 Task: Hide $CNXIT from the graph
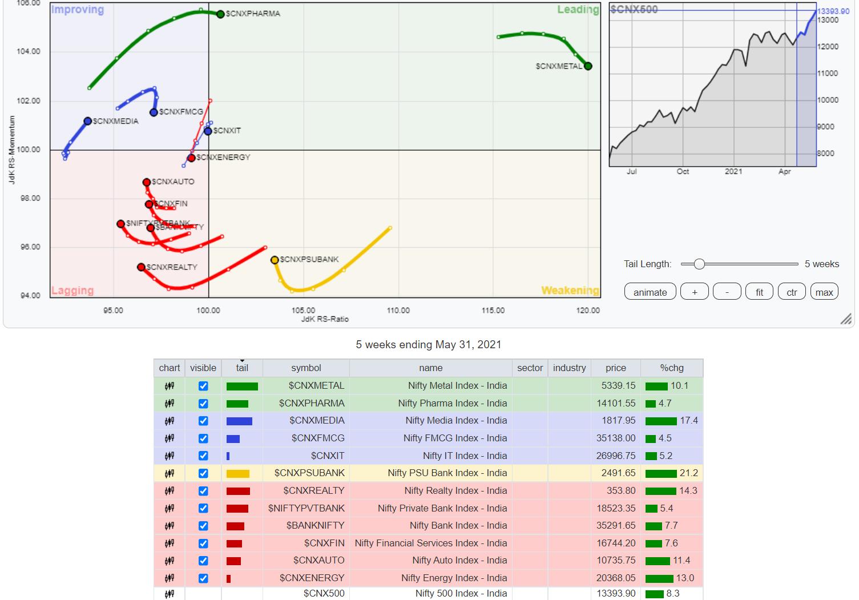[203, 456]
